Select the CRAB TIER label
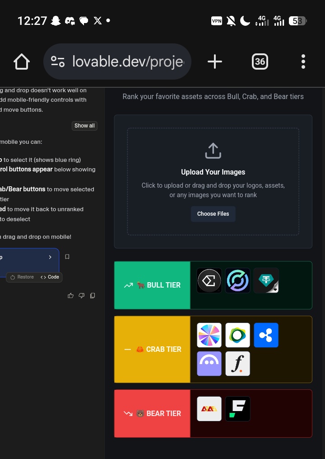The width and height of the screenshot is (325, 459). (152, 349)
